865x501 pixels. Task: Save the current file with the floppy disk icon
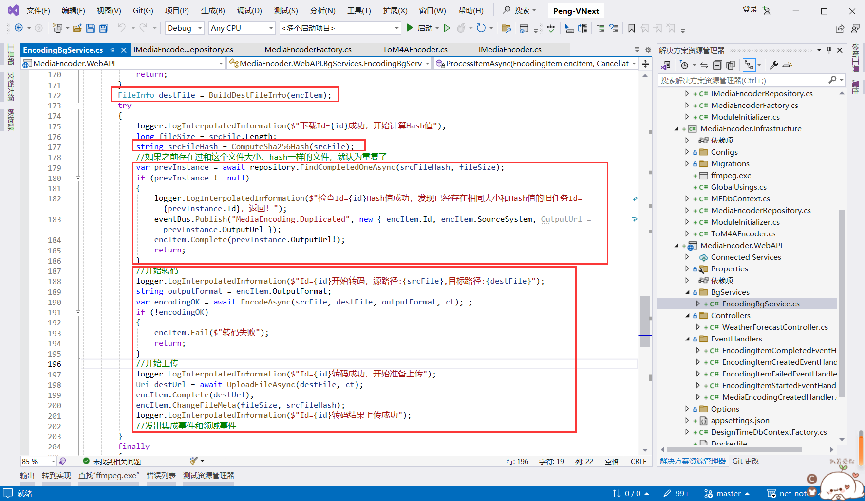coord(91,28)
